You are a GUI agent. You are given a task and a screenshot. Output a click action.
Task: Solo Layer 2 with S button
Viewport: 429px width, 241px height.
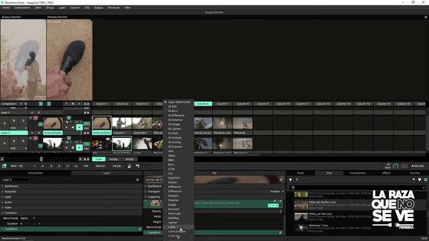tap(23, 120)
